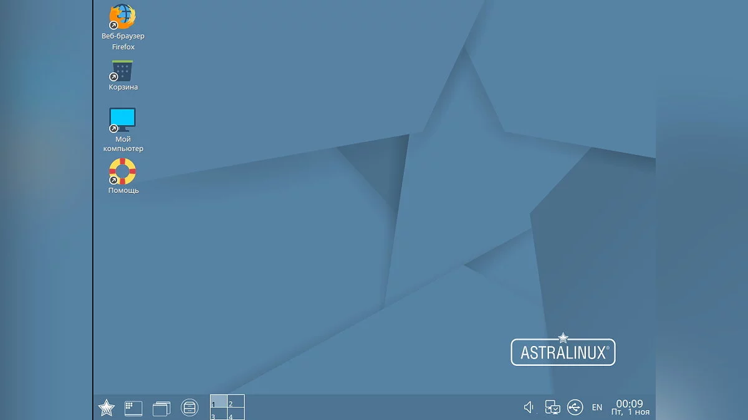
Task: Switch to virtual desktop 4
Action: [x=236, y=414]
